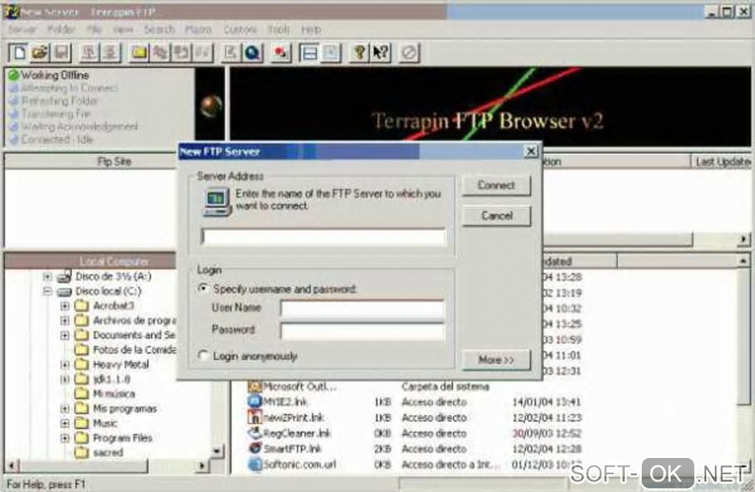
Task: Open the Folder menu
Action: 61,30
